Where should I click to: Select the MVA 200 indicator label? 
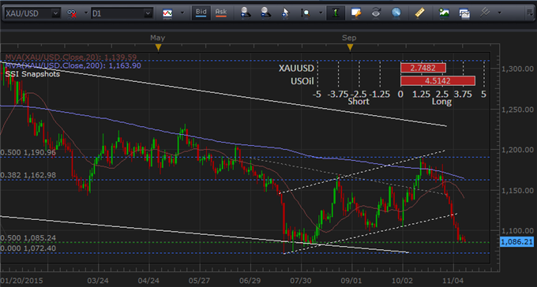pyautogui.click(x=73, y=65)
